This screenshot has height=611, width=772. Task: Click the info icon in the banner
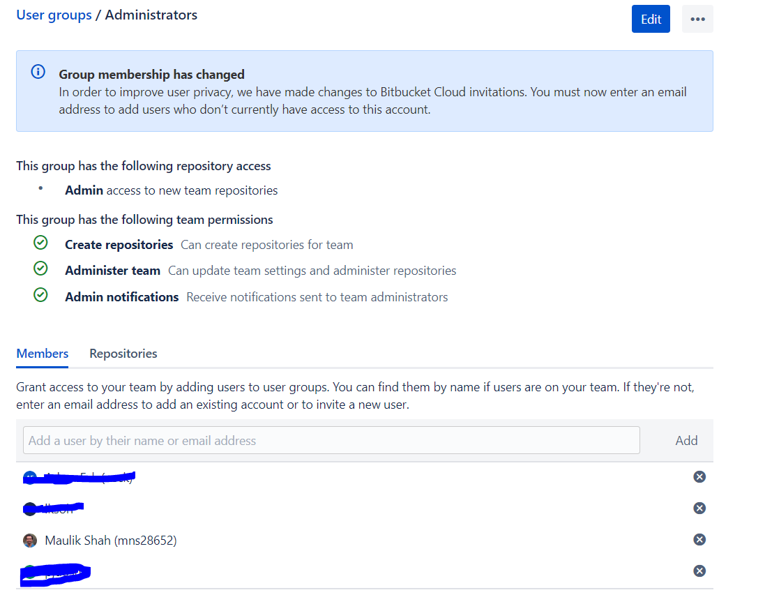(x=38, y=72)
